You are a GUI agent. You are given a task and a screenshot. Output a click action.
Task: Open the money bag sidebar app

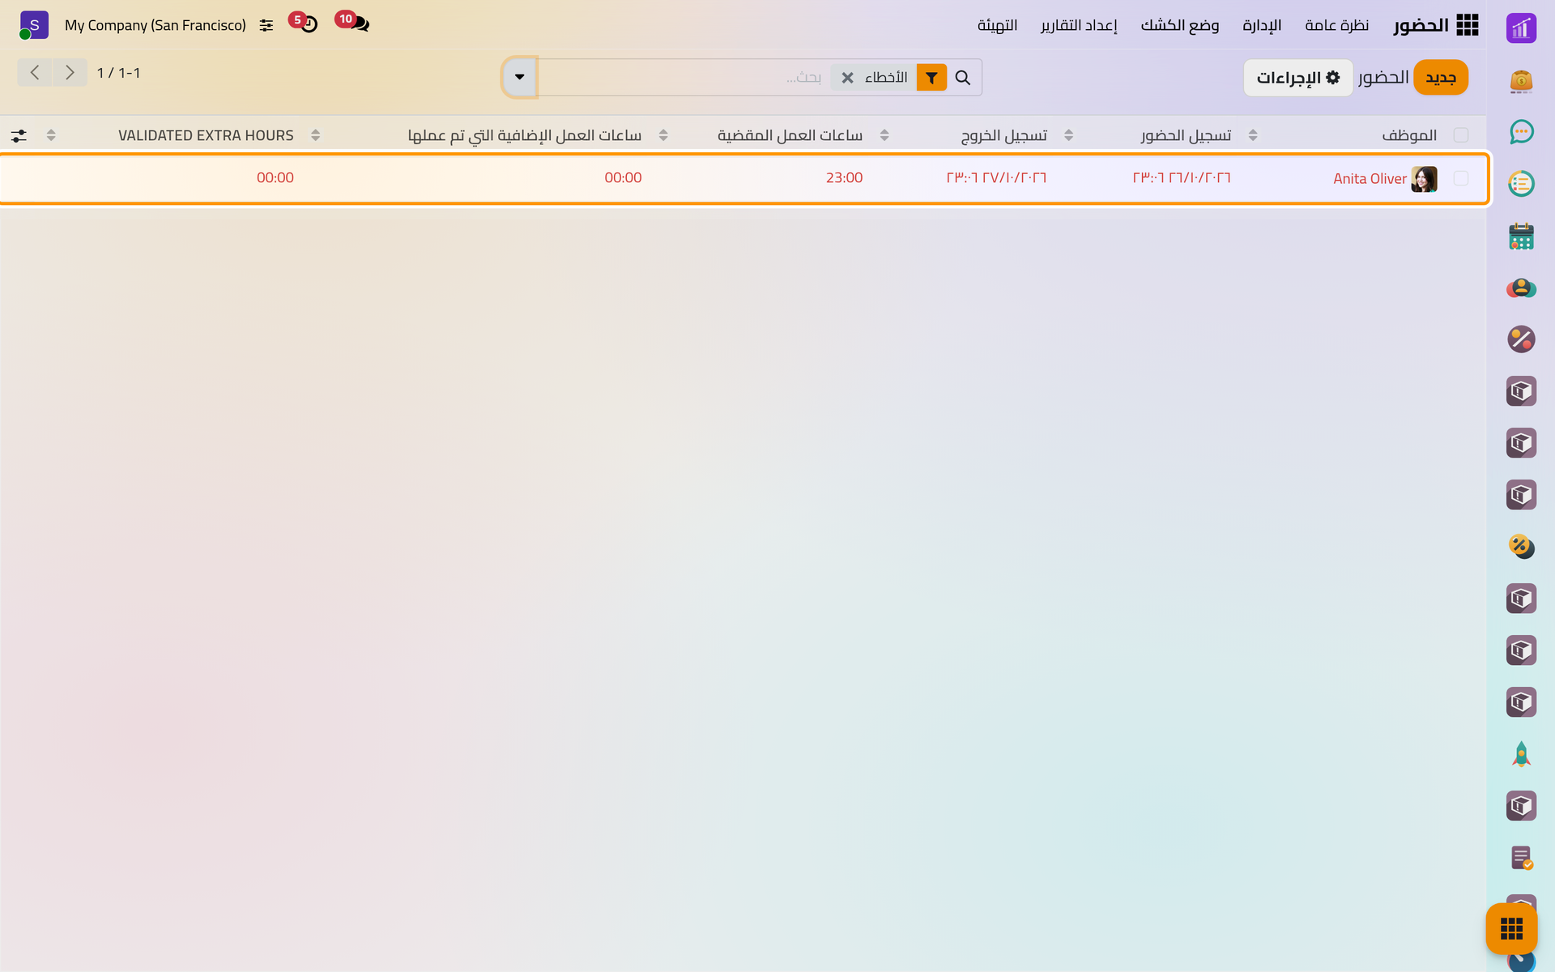point(1521,80)
